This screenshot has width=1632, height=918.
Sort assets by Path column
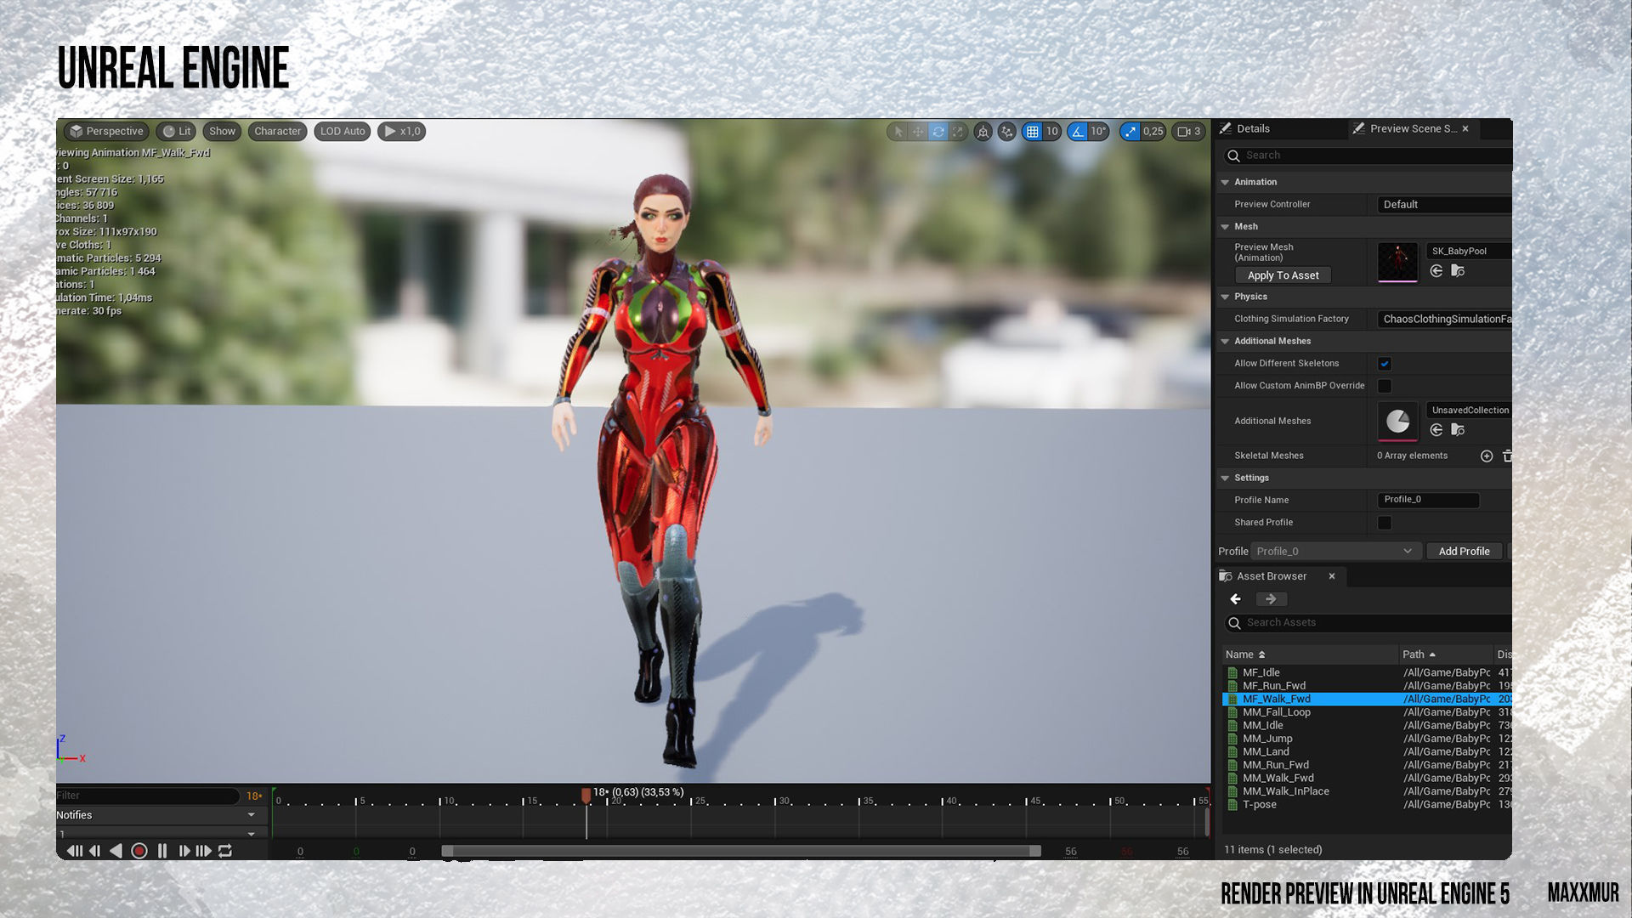pos(1446,654)
